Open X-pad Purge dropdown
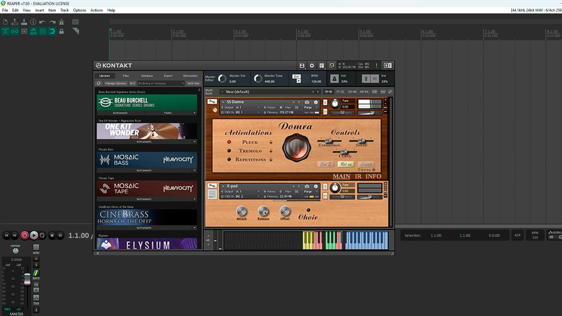 point(311,192)
